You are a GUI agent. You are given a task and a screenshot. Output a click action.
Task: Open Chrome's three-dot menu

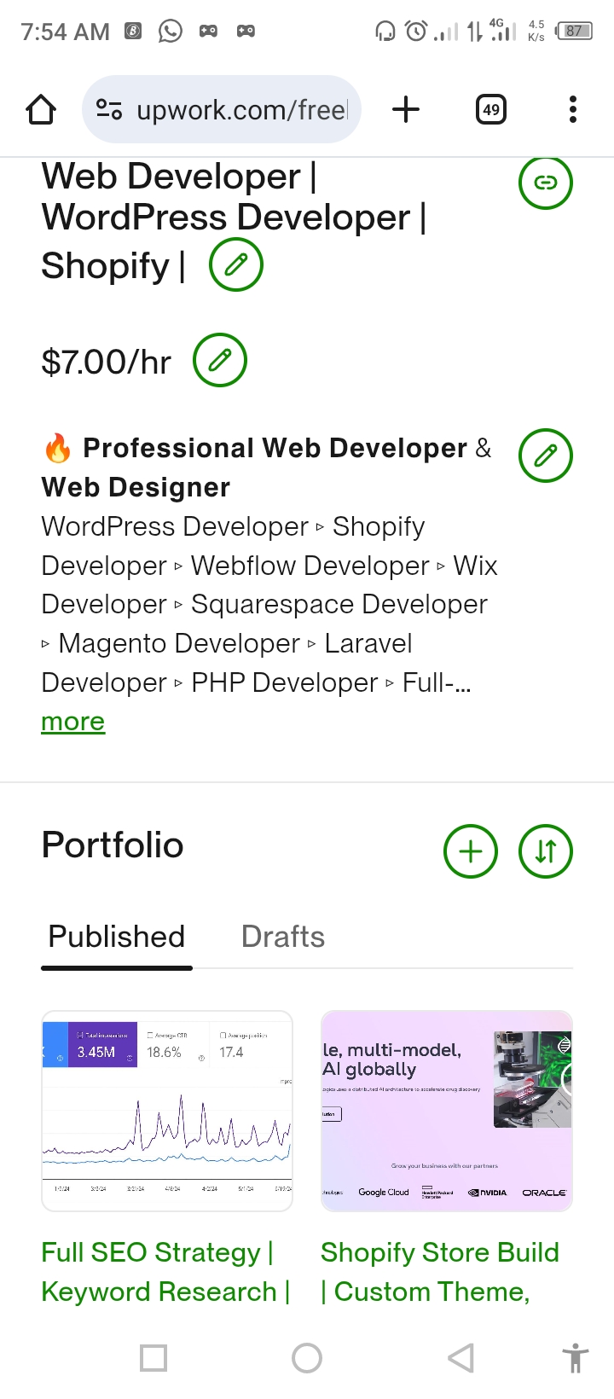click(x=572, y=109)
